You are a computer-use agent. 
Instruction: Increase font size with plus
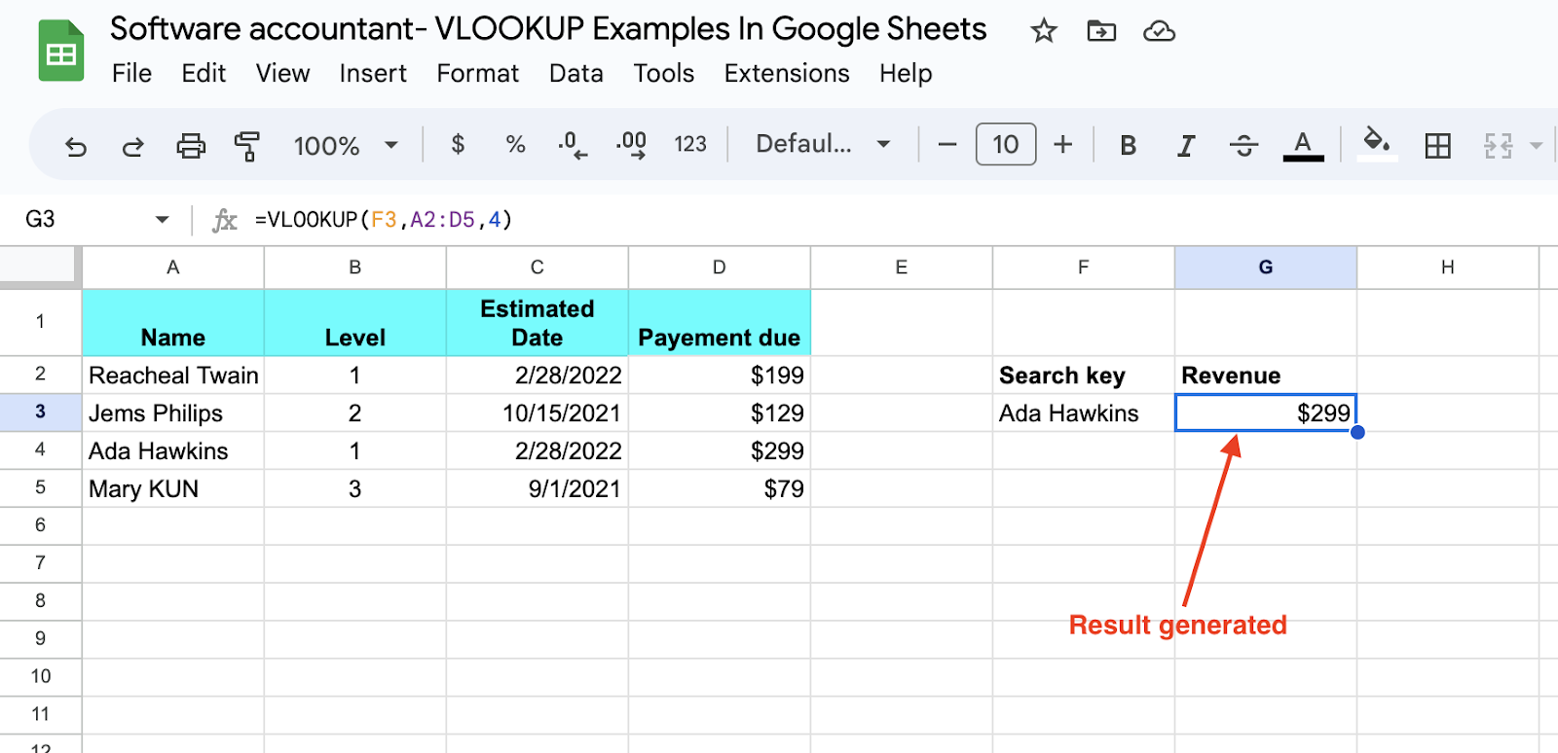click(1063, 145)
